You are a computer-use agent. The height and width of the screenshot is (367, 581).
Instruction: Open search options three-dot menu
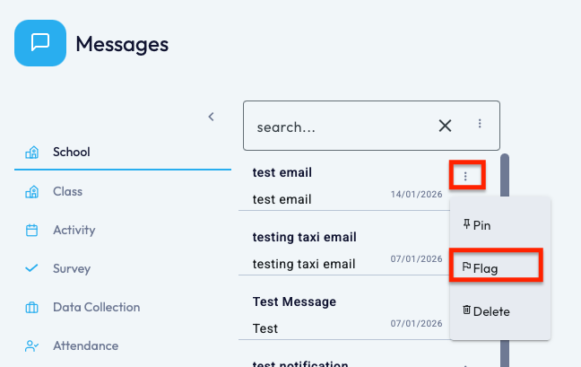480,124
